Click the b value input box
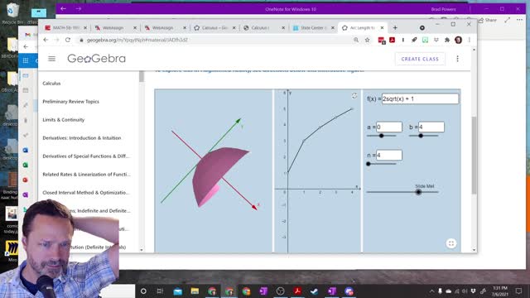530x298 pixels. 431,127
